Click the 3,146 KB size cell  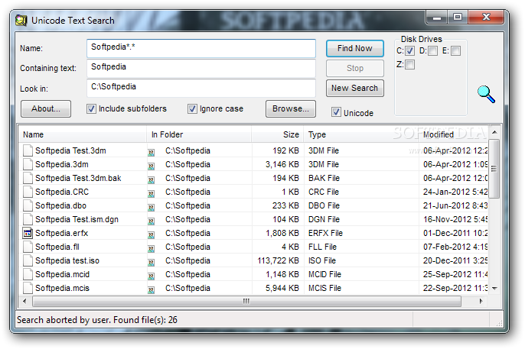pos(282,164)
